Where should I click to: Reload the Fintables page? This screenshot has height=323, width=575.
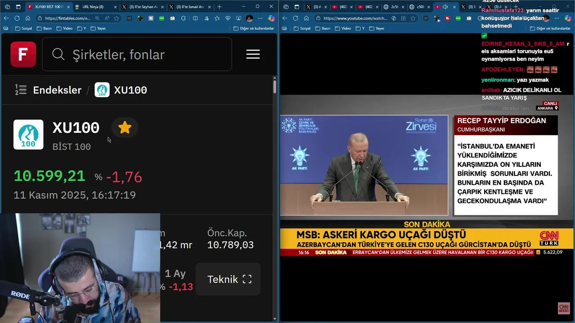[17, 18]
